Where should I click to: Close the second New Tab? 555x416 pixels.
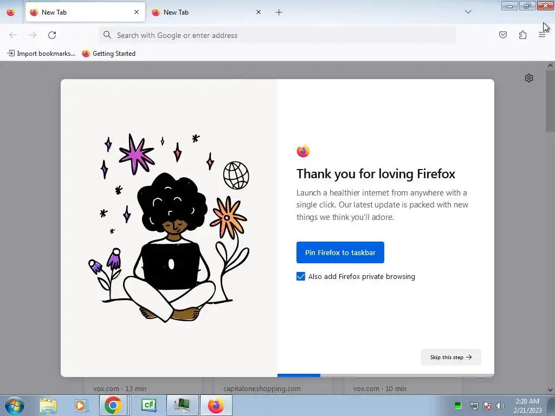coord(259,12)
